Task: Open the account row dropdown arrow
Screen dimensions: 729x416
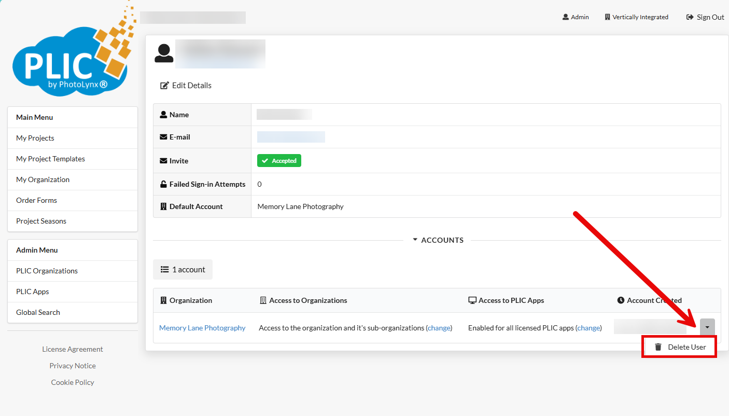Action: pos(707,327)
